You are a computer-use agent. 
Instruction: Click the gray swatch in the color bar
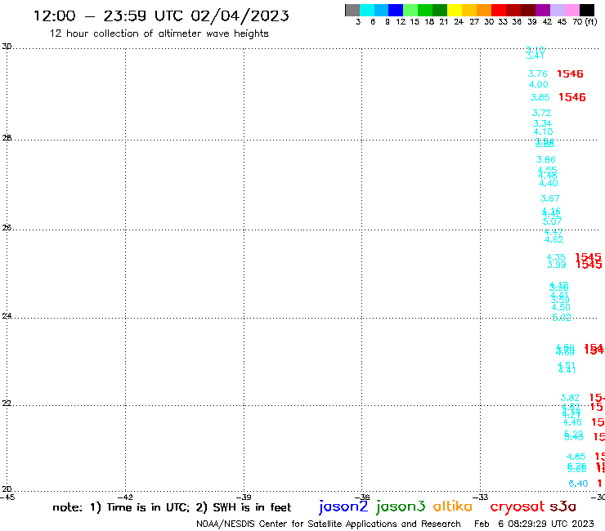click(x=352, y=10)
